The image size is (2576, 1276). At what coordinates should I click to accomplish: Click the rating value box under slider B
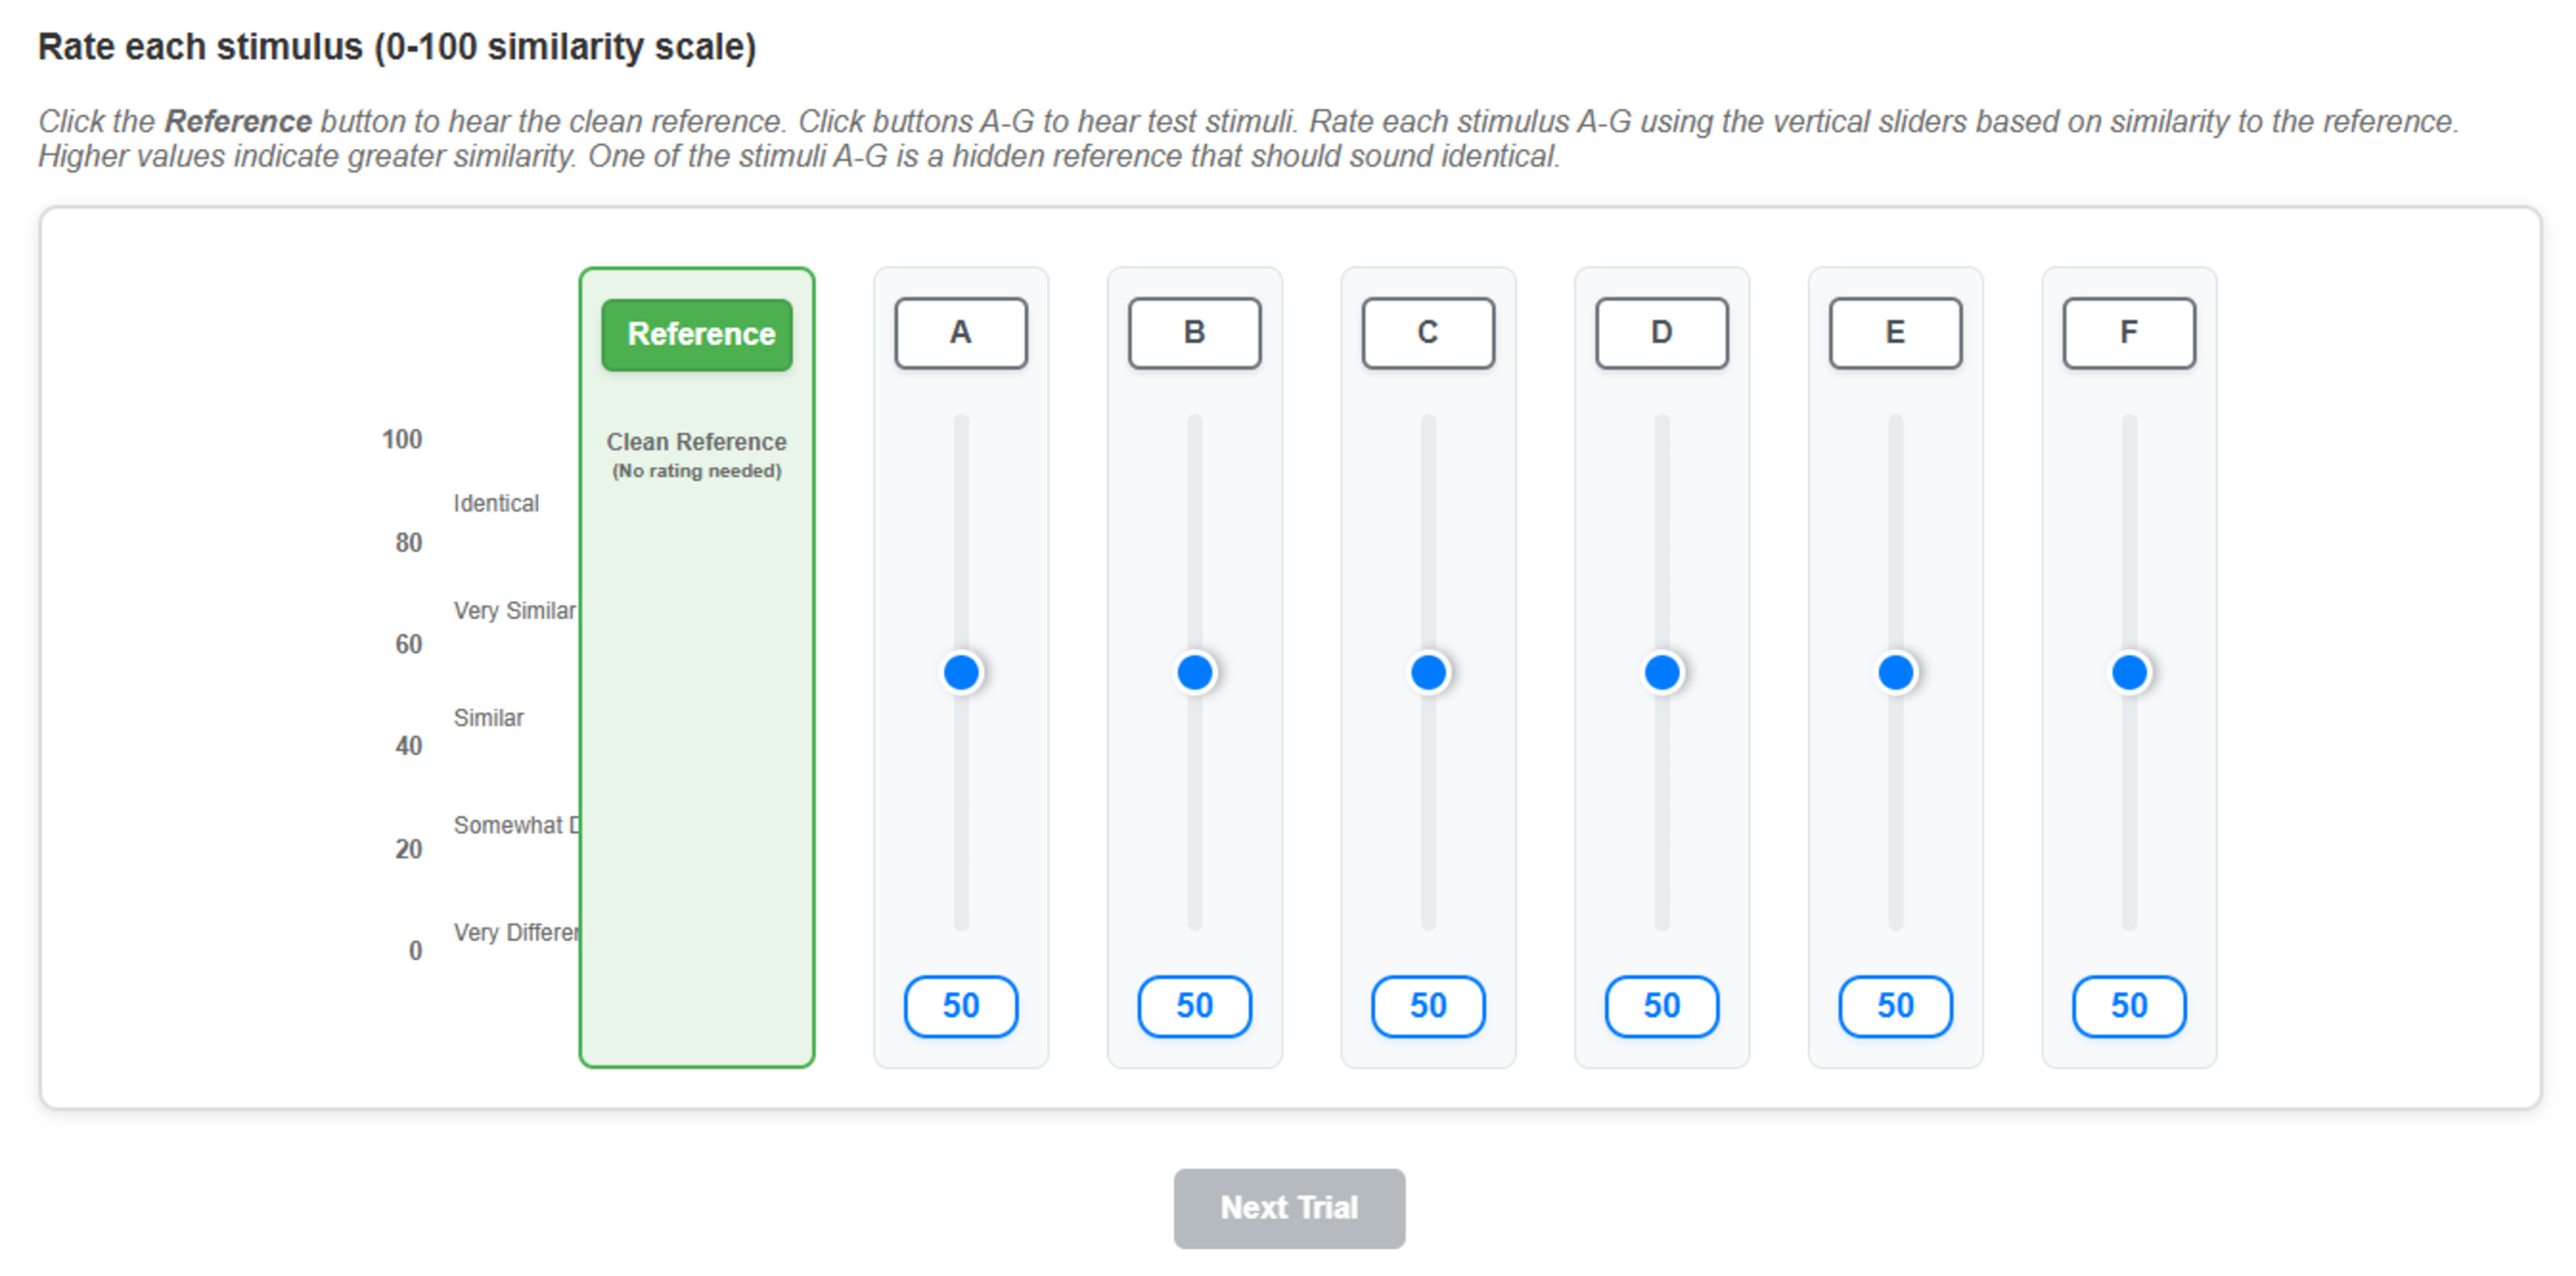click(x=1195, y=1005)
